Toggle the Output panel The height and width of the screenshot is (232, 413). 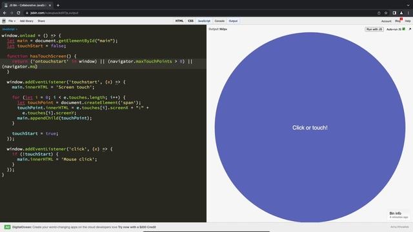[x=233, y=21]
